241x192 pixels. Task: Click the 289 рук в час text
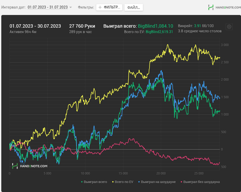(80, 32)
